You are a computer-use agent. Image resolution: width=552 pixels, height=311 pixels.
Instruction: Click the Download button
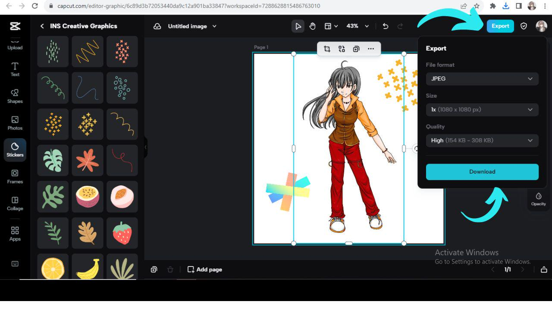point(482,171)
